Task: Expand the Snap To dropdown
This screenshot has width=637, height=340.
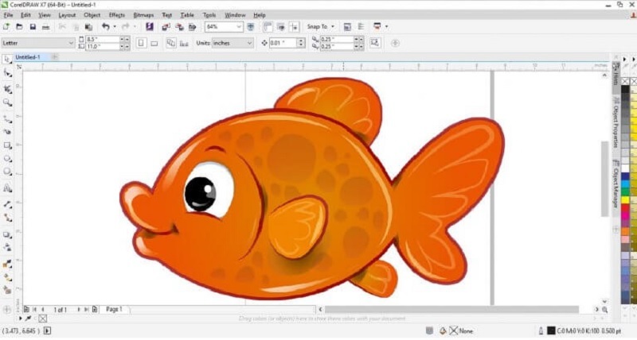Action: 333,27
